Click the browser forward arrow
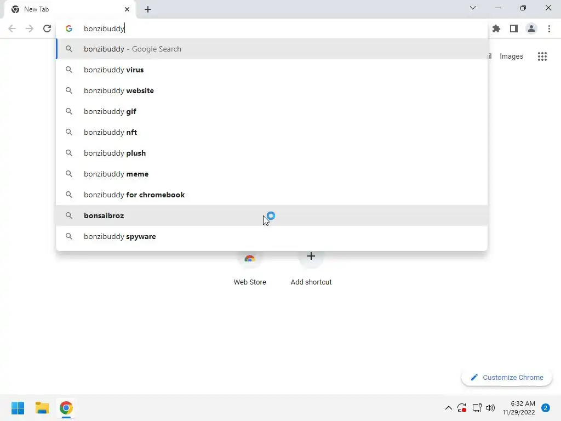The width and height of the screenshot is (561, 421). point(30,29)
